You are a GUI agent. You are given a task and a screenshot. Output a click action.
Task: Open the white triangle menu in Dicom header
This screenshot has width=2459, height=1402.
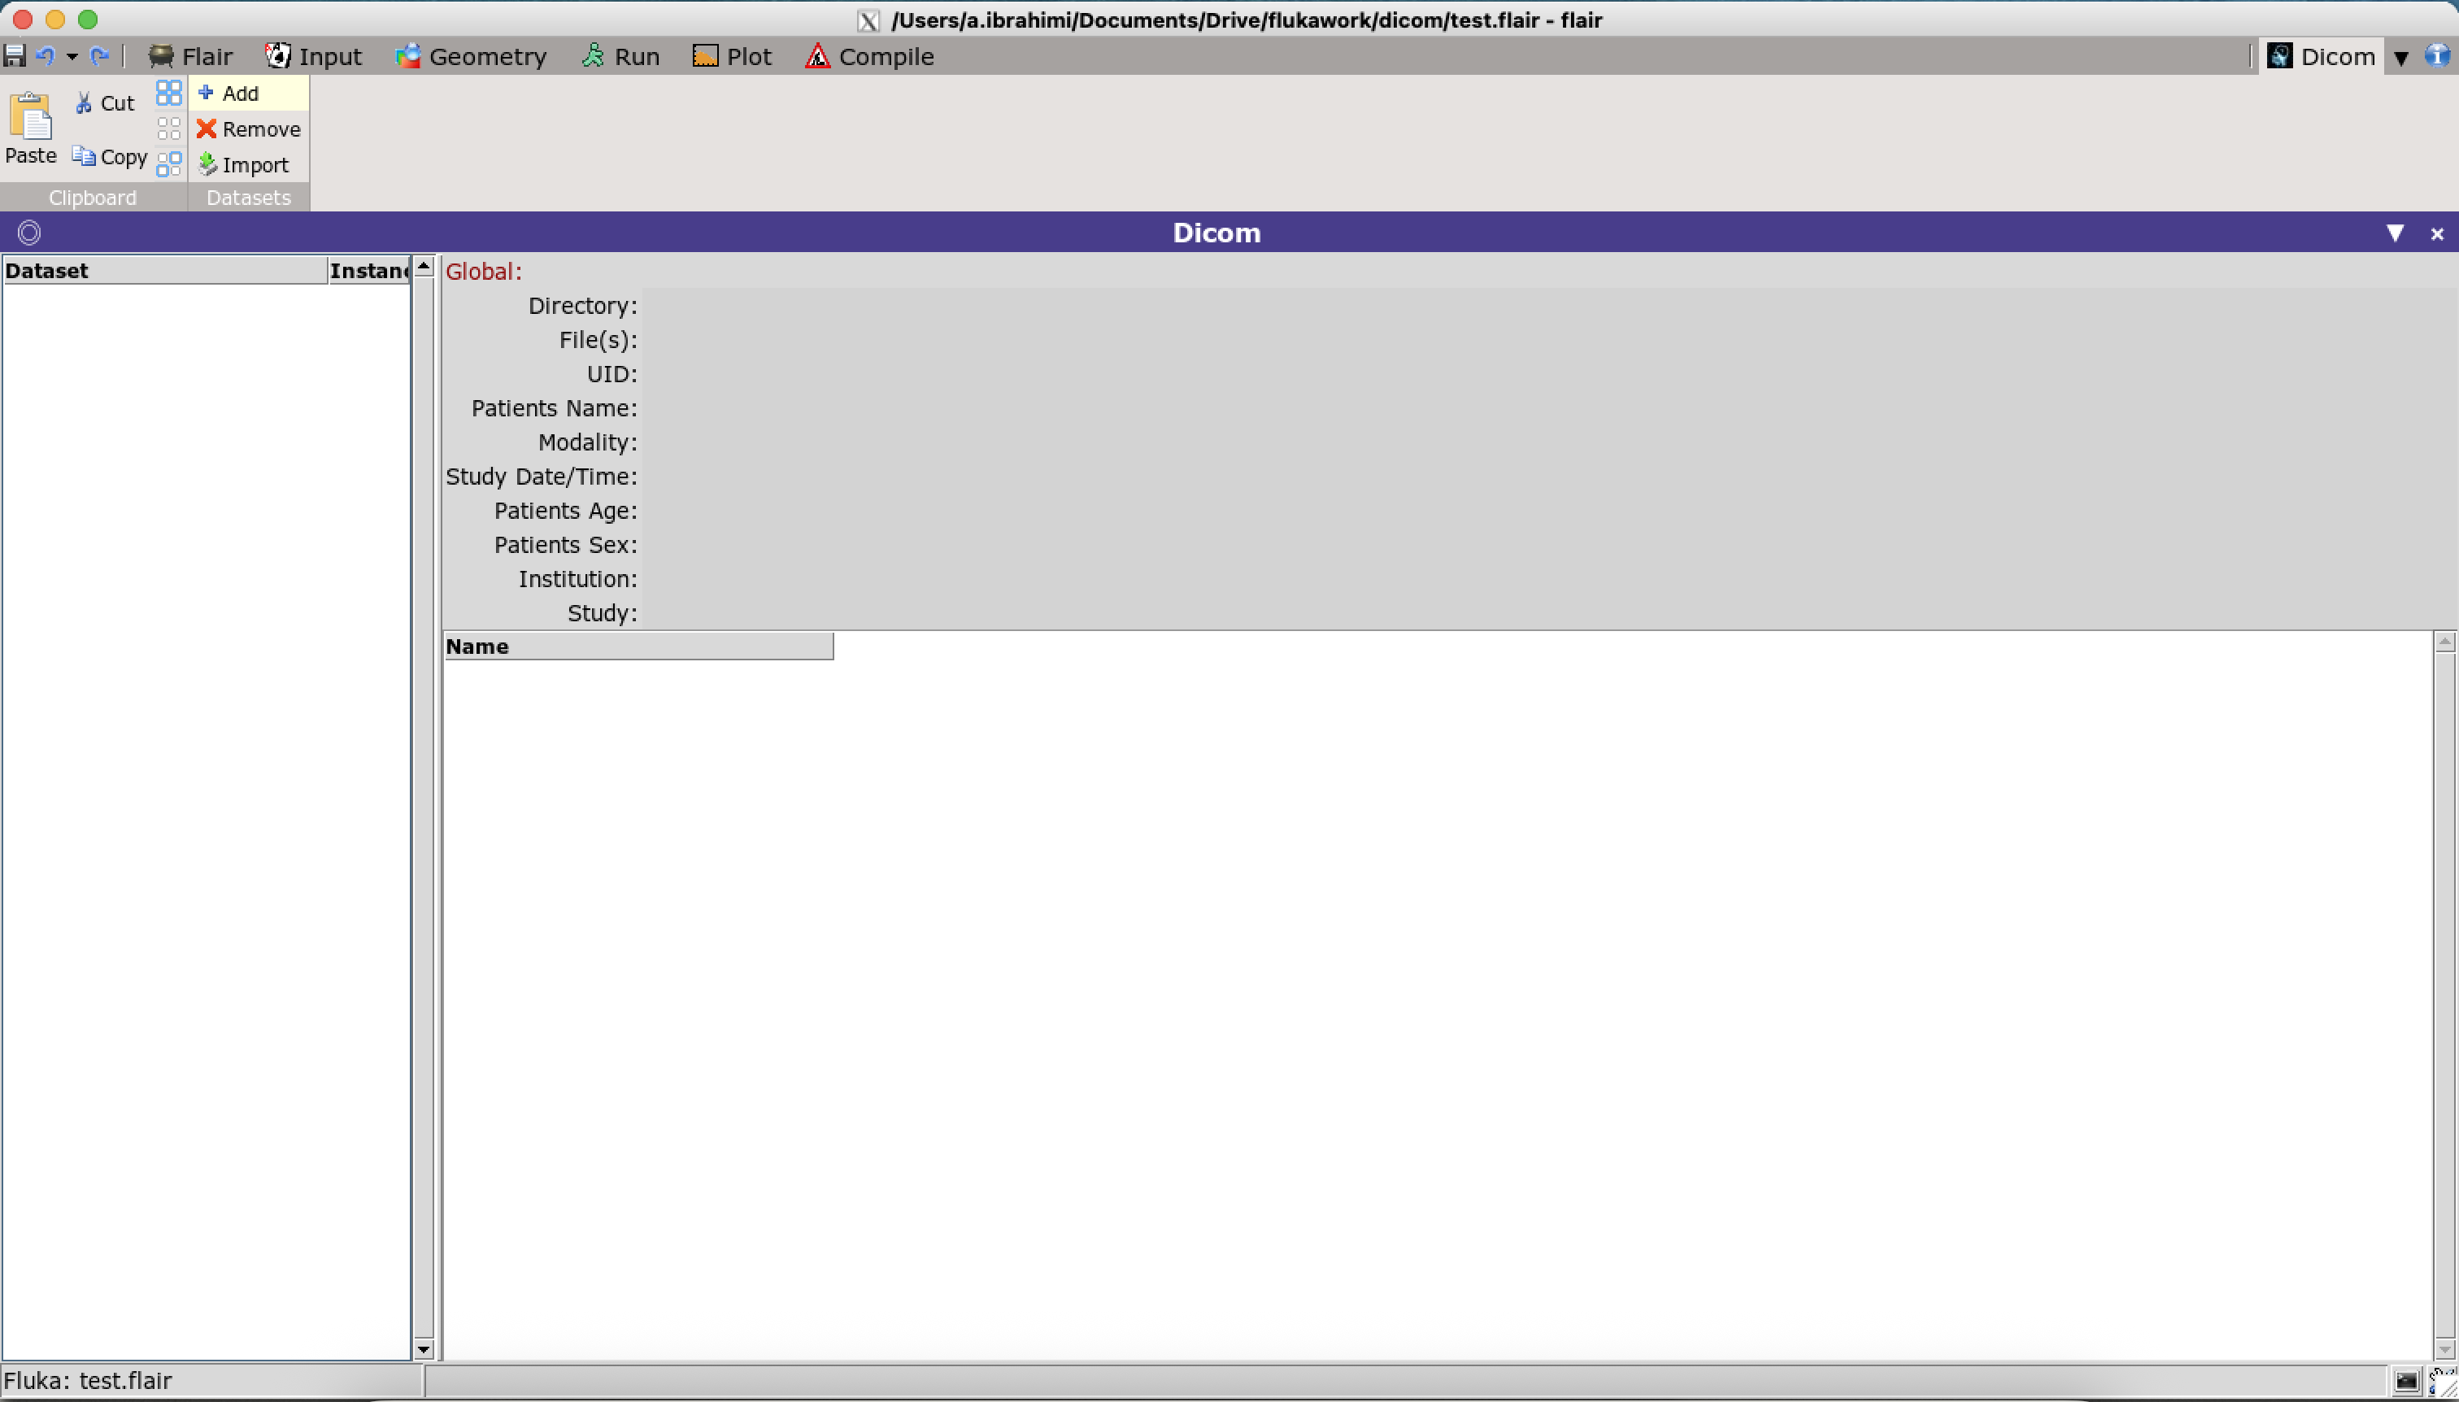coord(2395,232)
